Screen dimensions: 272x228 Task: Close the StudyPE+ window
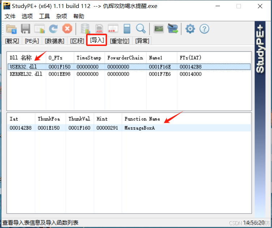click(260, 6)
